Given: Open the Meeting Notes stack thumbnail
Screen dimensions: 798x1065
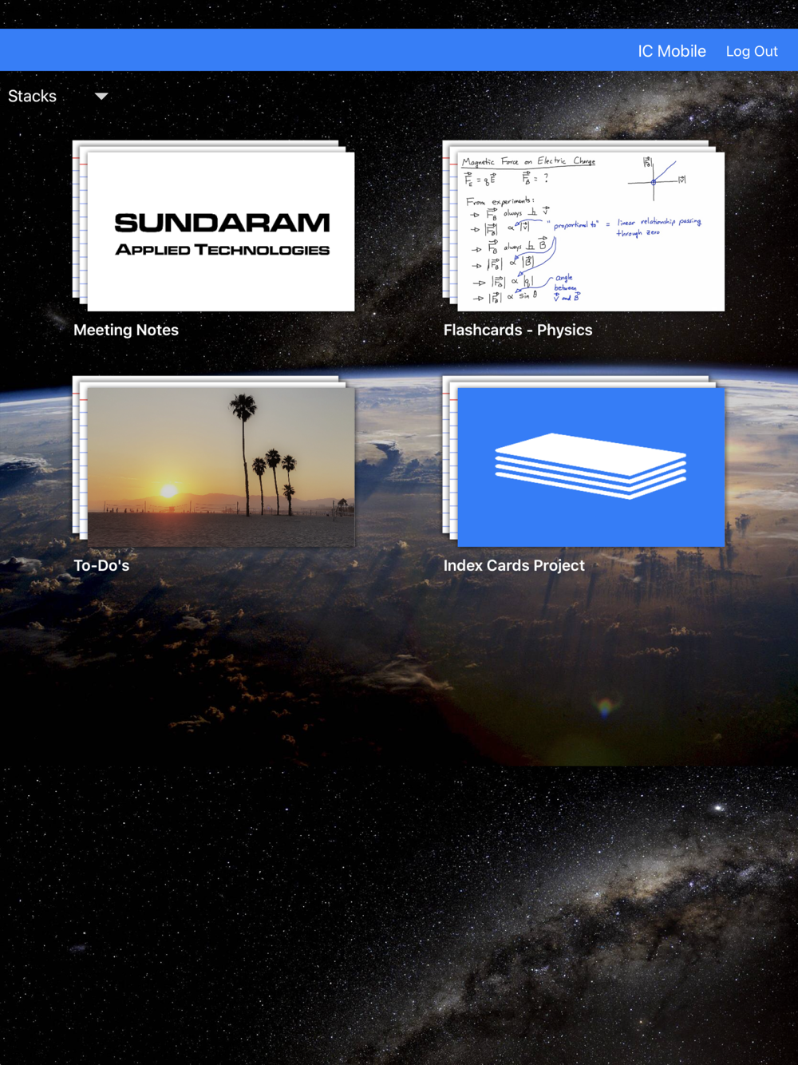Looking at the screenshot, I should click(x=214, y=226).
